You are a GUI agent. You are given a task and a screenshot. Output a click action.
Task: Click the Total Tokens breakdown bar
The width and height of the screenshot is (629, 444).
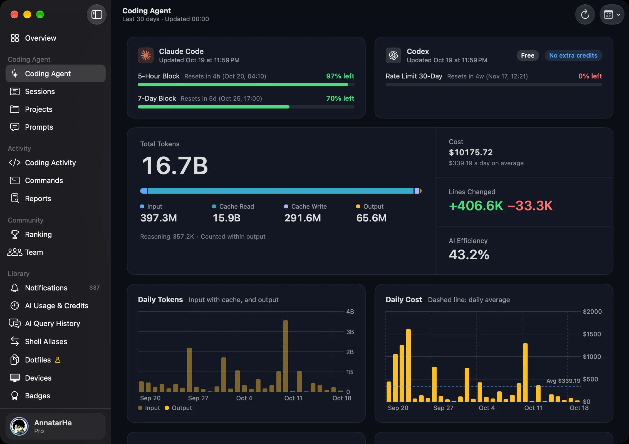(x=281, y=191)
